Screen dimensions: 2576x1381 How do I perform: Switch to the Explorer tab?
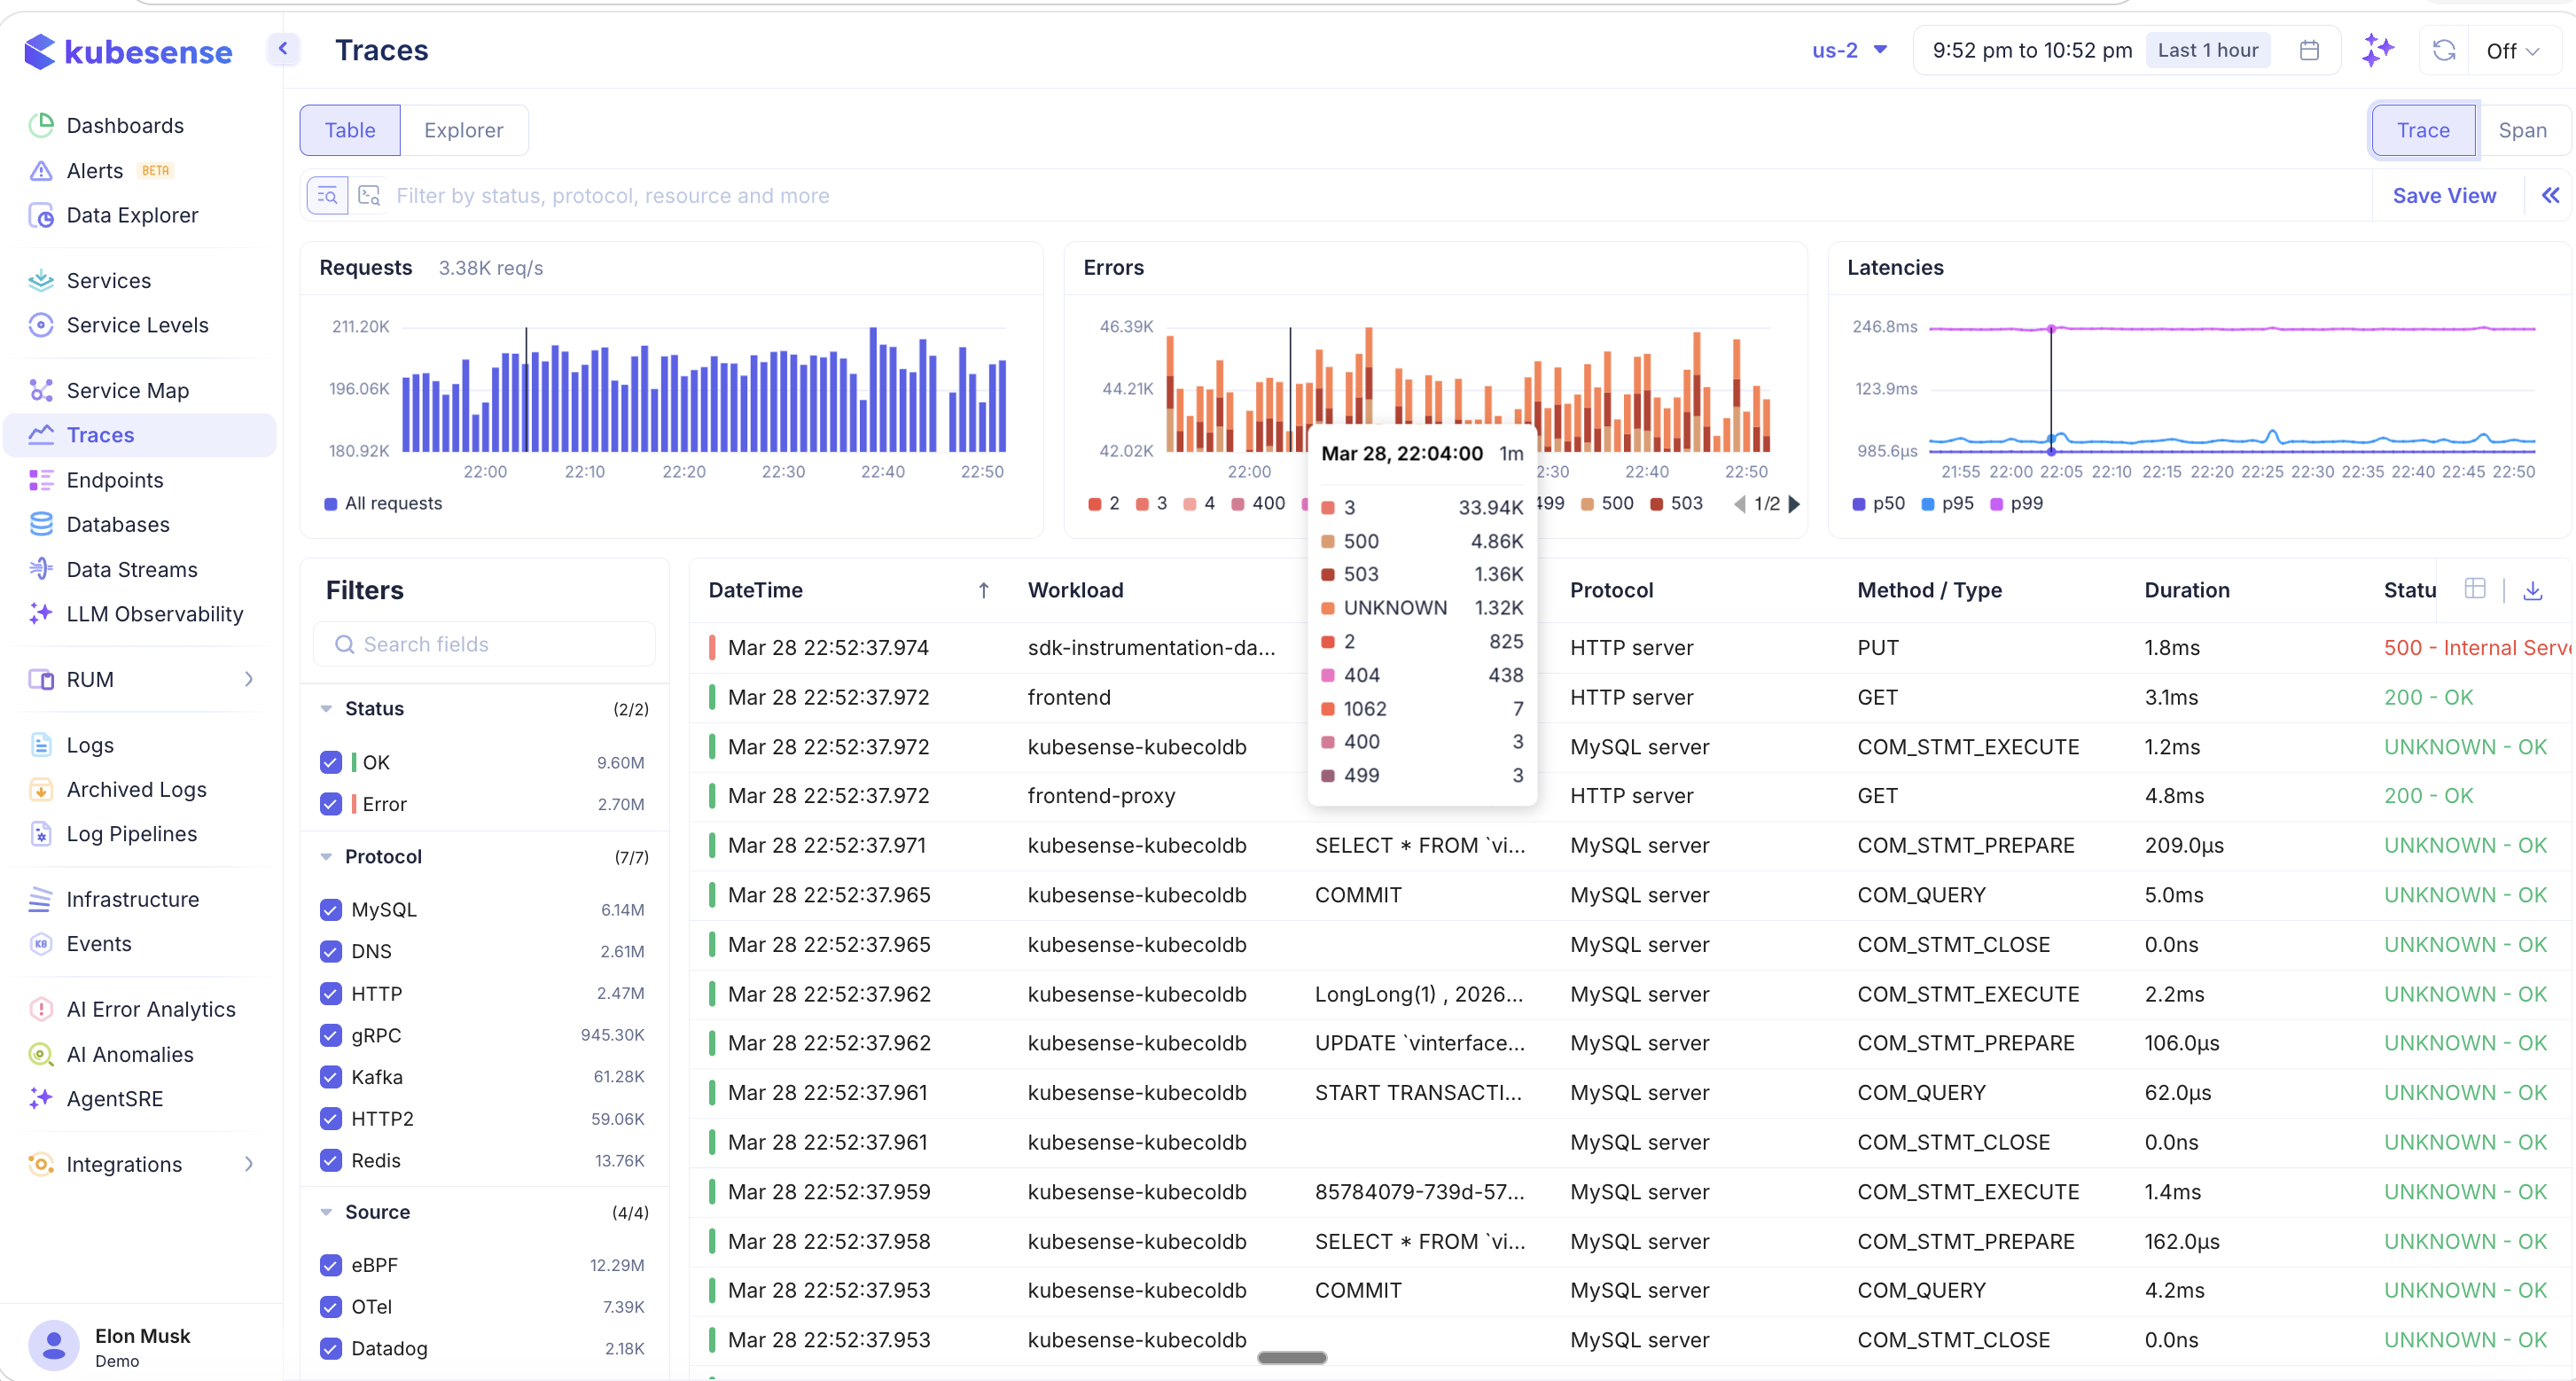click(x=463, y=130)
